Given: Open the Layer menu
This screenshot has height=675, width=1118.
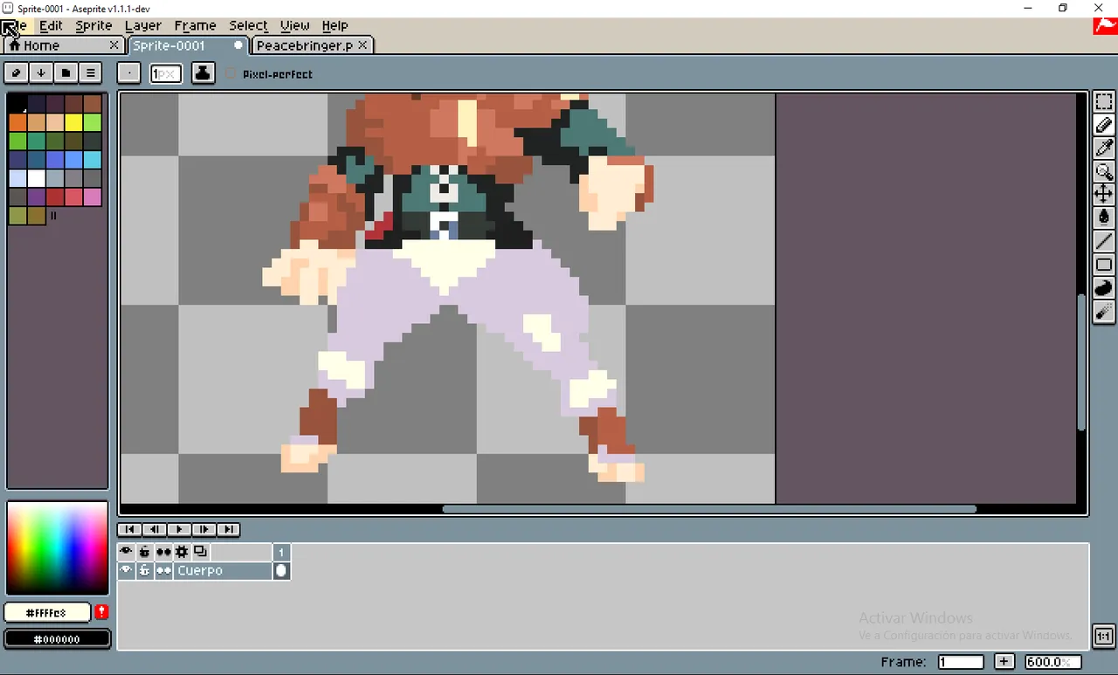Looking at the screenshot, I should pos(142,25).
